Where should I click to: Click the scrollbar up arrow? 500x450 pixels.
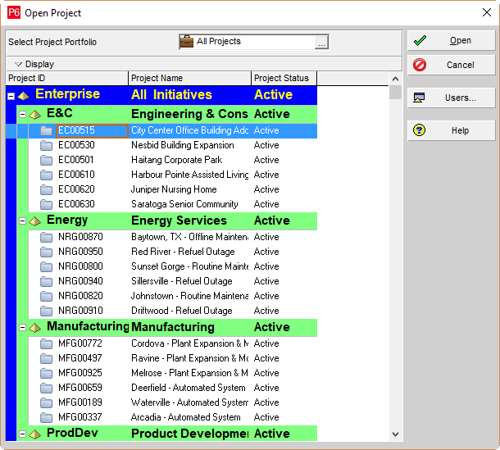[x=395, y=79]
